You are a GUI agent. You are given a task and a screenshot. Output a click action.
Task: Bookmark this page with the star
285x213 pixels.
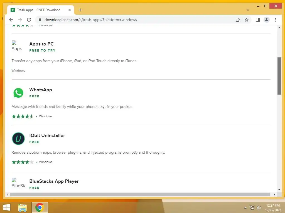247,20
